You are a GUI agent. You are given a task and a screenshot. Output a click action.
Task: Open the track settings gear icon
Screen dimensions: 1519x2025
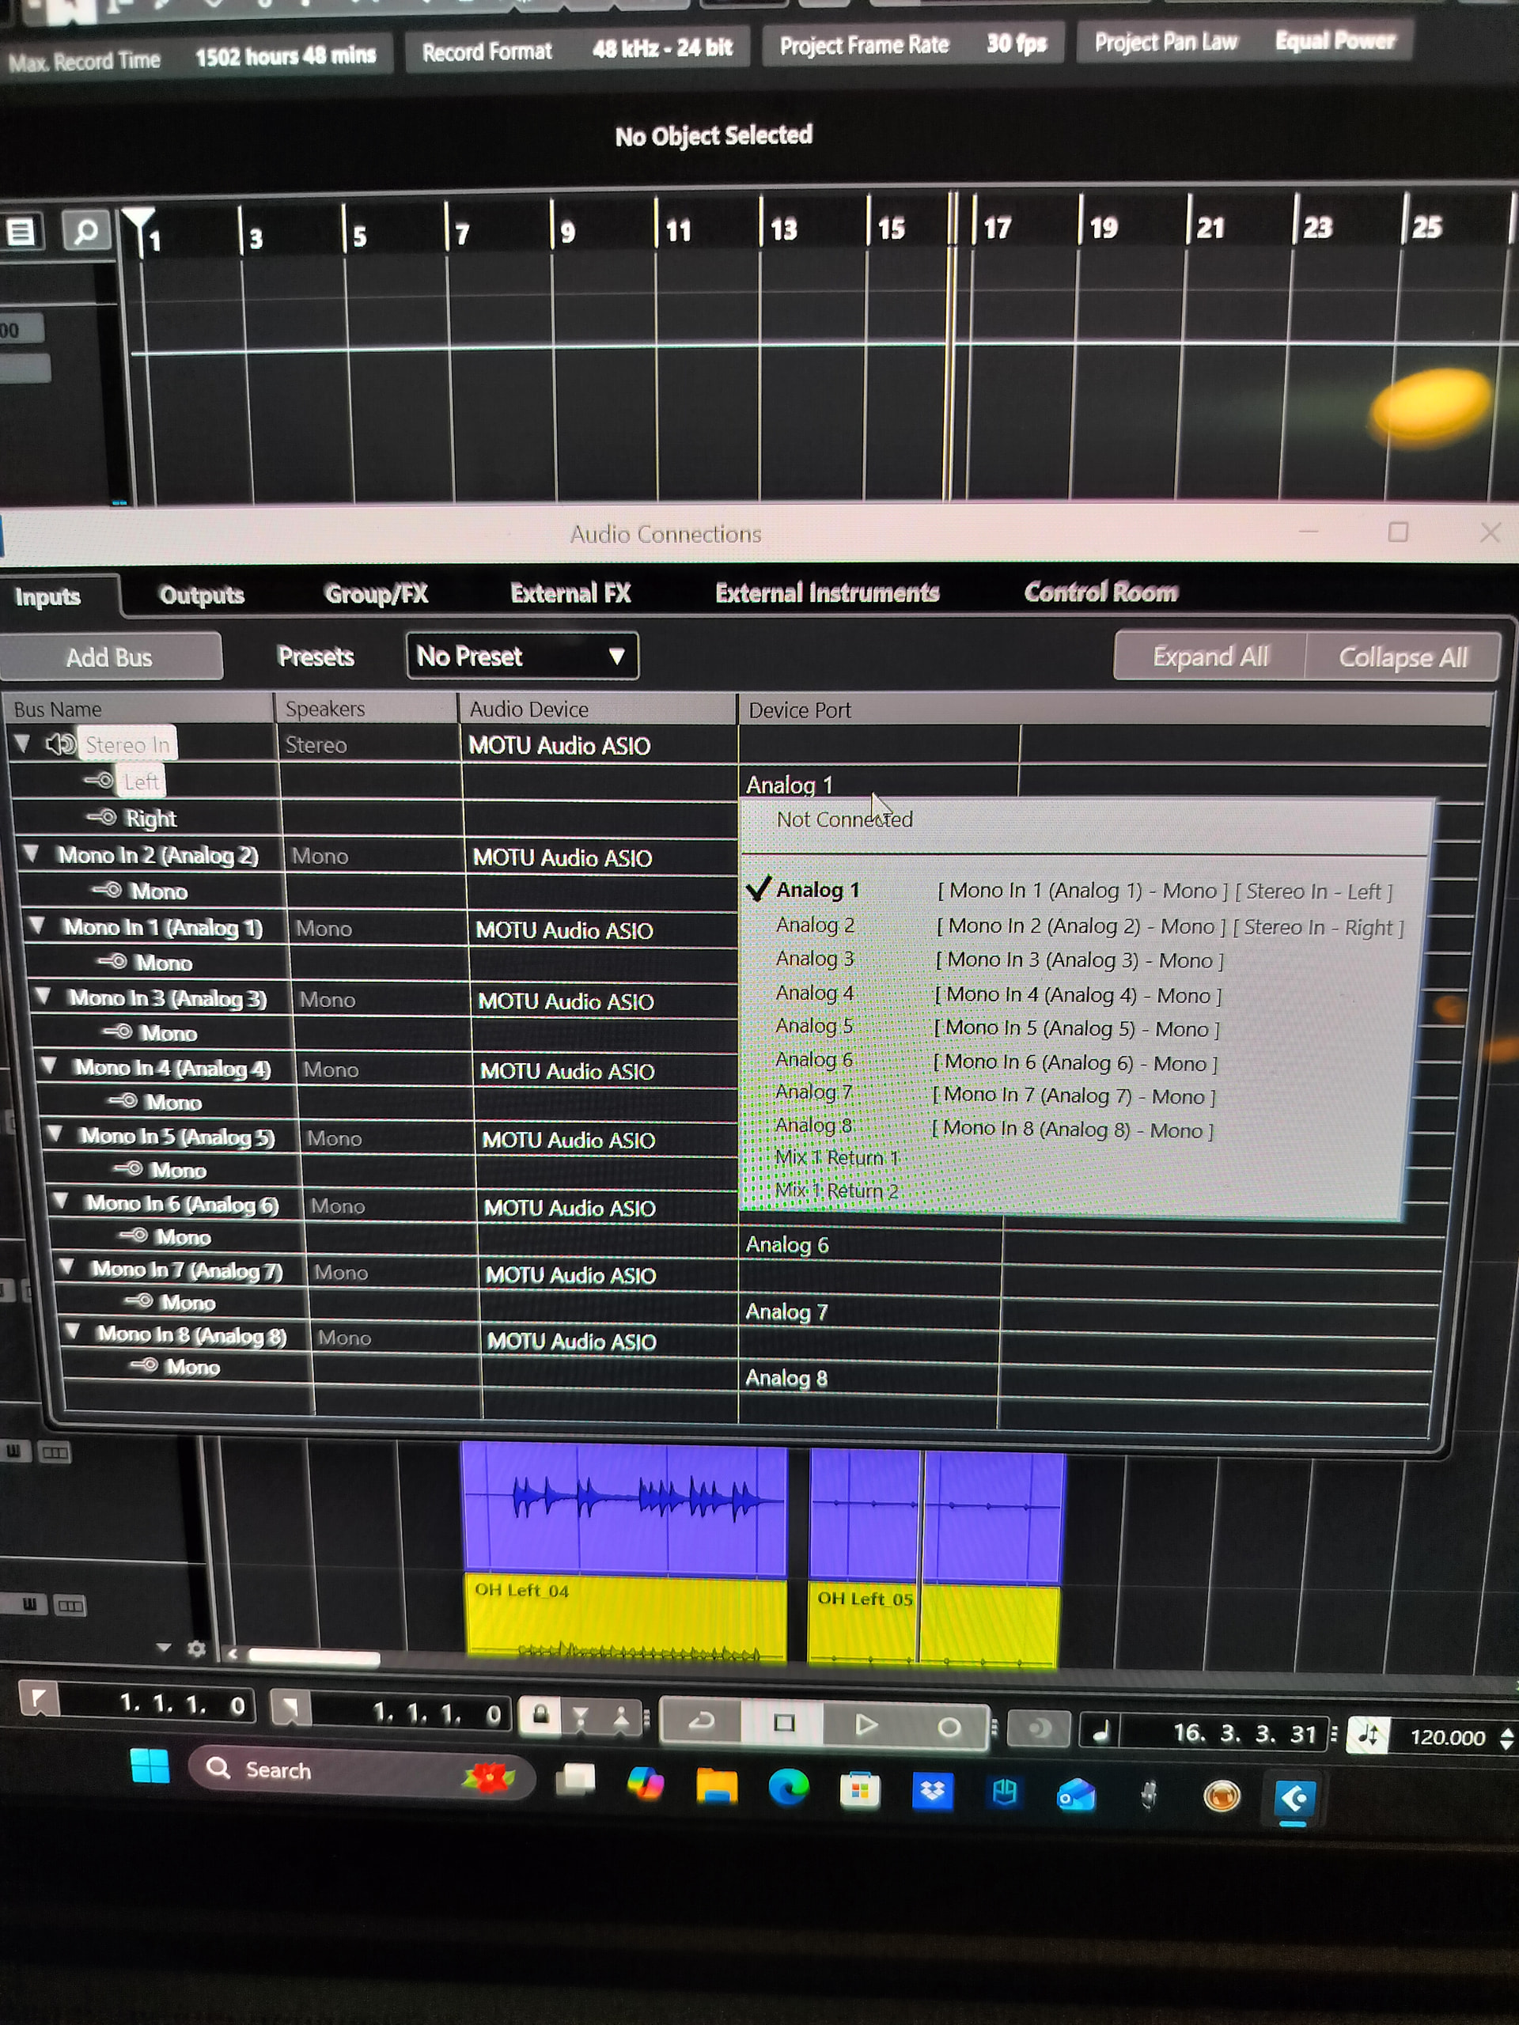click(x=196, y=1648)
